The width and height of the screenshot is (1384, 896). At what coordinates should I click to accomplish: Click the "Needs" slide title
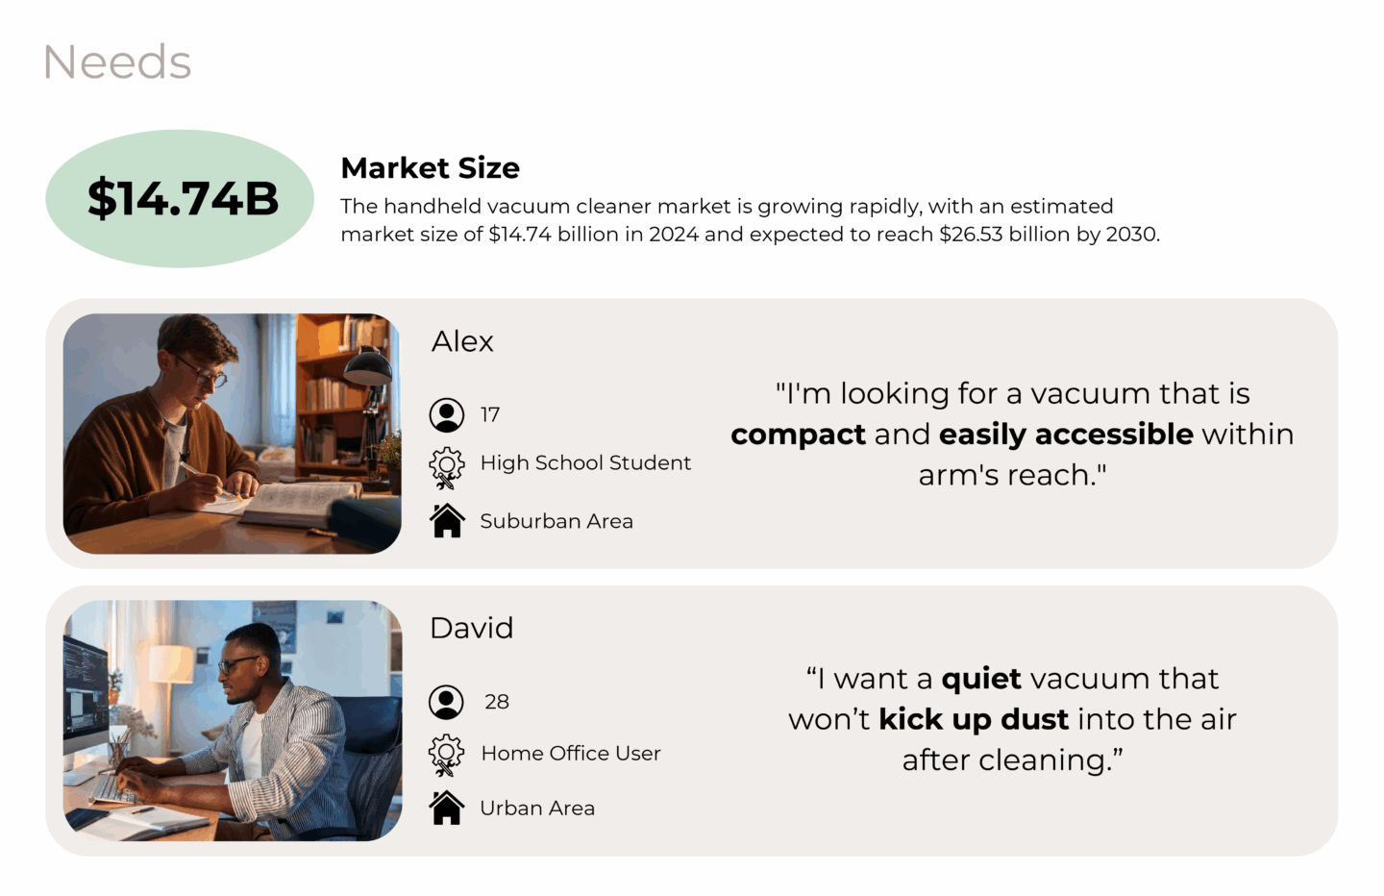click(117, 62)
